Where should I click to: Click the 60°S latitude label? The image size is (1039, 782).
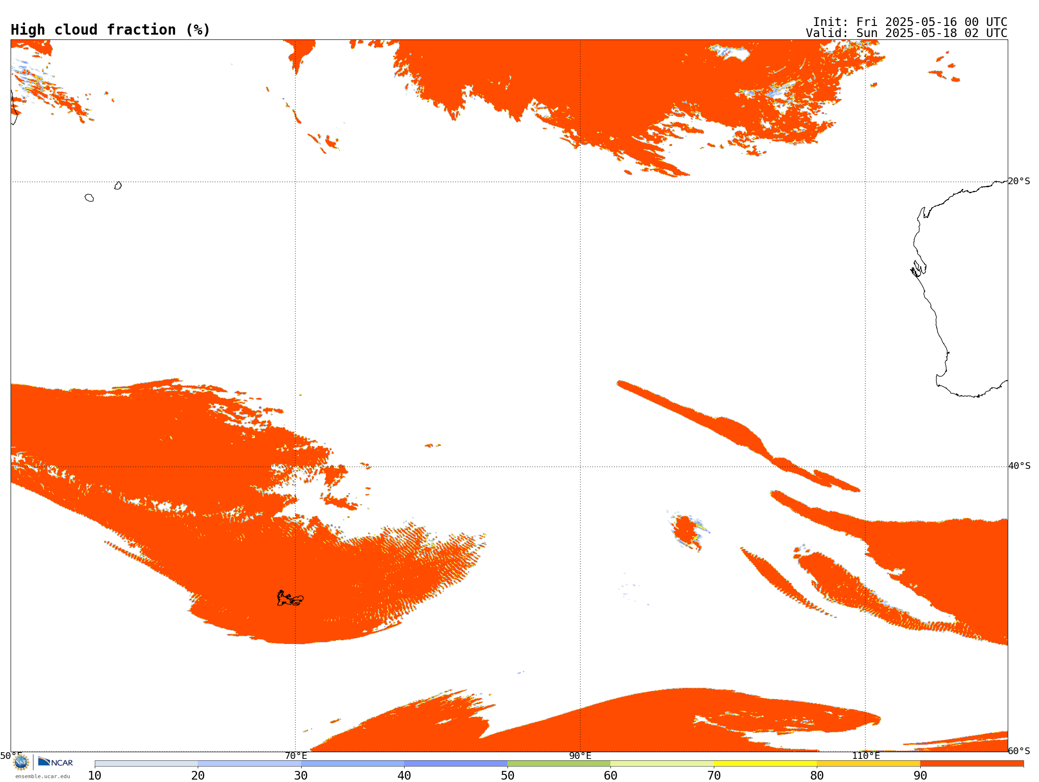[x=1019, y=751]
